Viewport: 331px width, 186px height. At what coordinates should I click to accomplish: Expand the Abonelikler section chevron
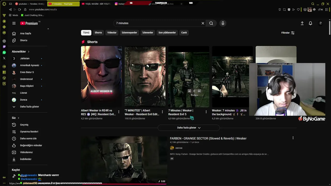(29, 52)
